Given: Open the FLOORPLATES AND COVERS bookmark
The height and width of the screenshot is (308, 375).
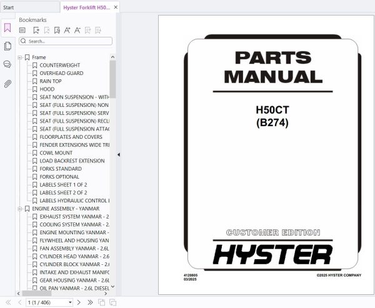Looking at the screenshot, I should pyautogui.click(x=71, y=137).
